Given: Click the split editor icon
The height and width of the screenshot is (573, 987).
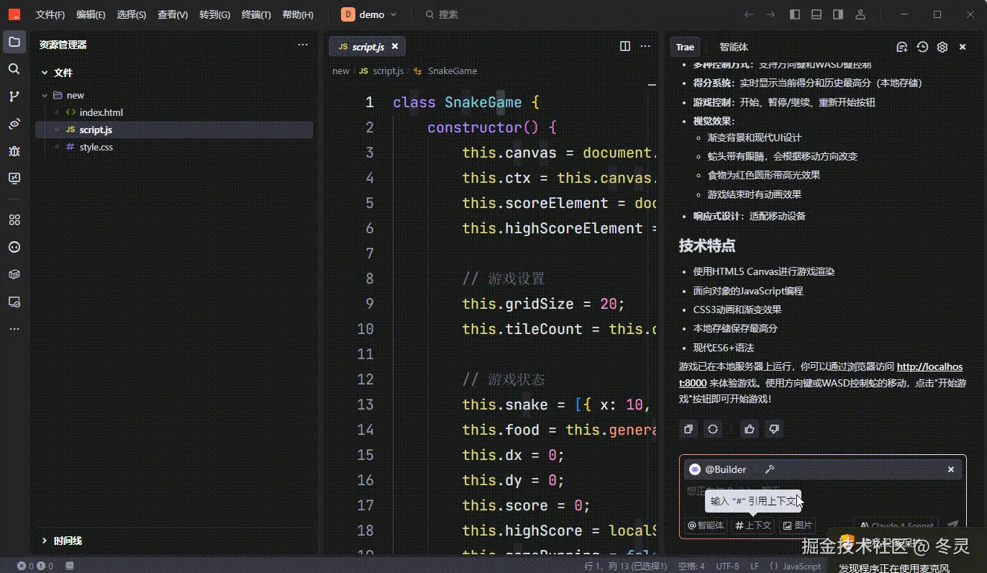Looking at the screenshot, I should (625, 46).
